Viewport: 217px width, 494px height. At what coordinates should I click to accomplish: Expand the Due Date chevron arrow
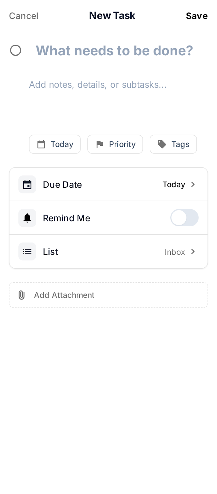pos(193,185)
